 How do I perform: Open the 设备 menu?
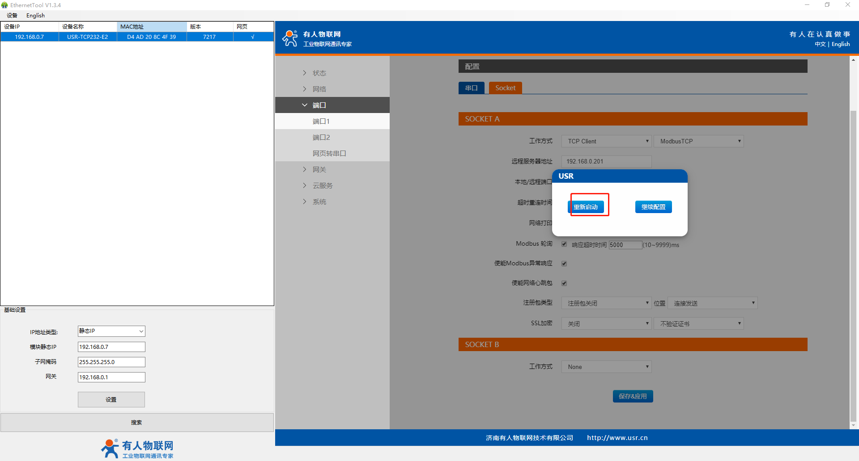(12, 15)
